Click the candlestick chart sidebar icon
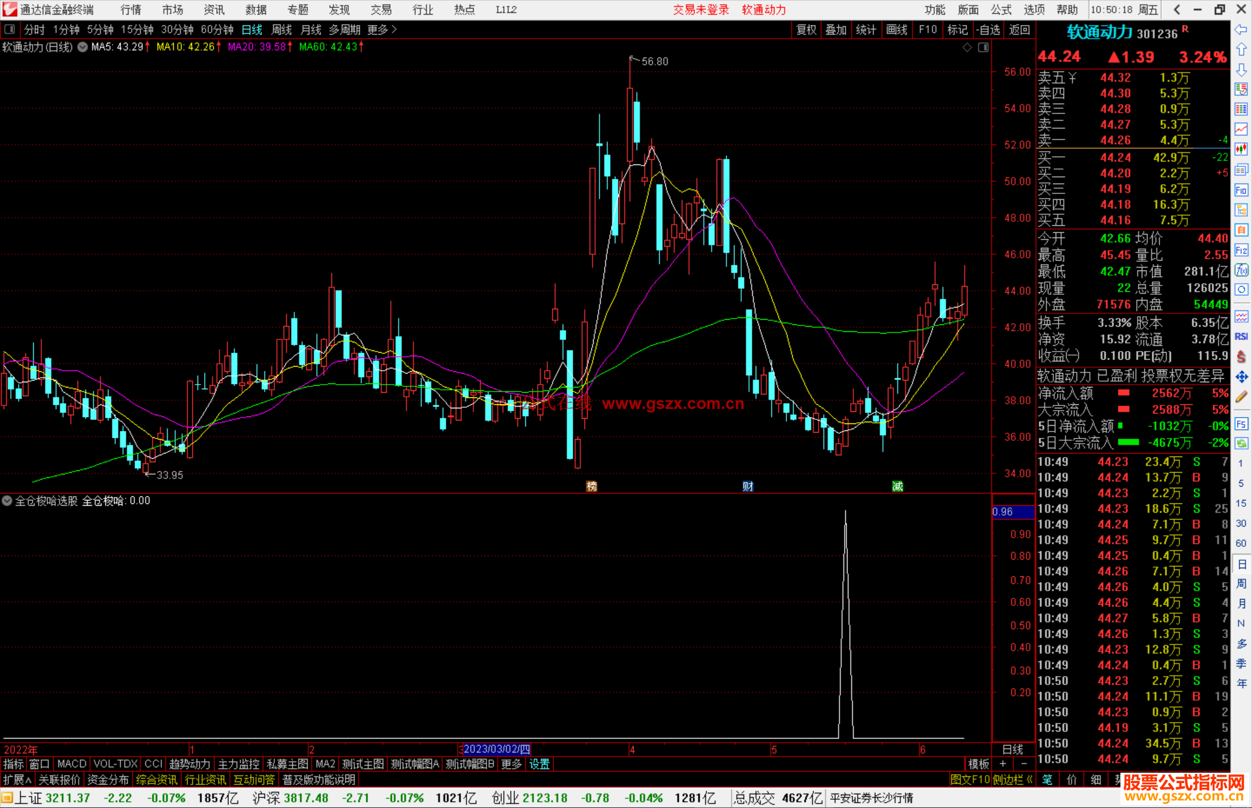Viewport: 1252px width, 808px height. tap(1241, 149)
